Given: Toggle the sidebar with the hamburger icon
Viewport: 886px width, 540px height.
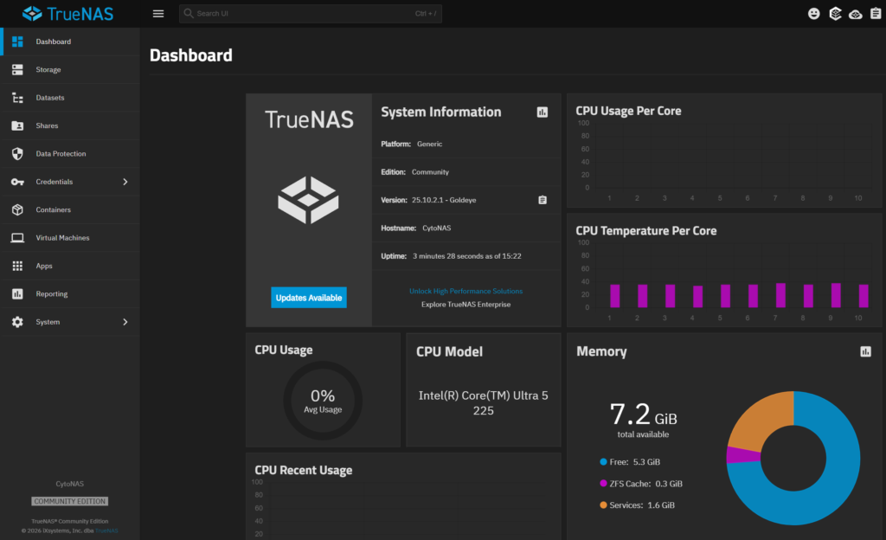Looking at the screenshot, I should [158, 14].
